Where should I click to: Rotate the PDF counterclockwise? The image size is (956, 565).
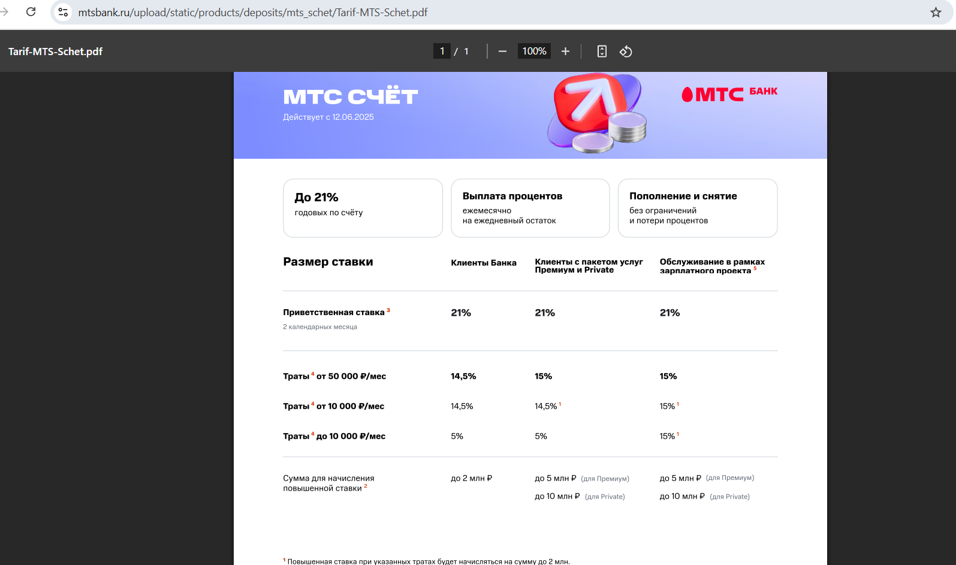click(626, 52)
